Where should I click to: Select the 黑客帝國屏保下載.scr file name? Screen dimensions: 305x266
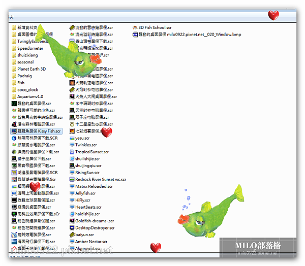coord(36,165)
